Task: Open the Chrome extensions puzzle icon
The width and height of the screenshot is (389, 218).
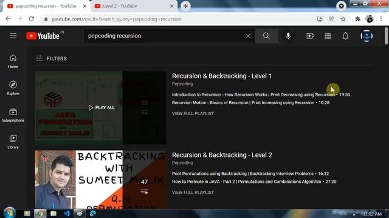Action: pyautogui.click(x=357, y=19)
